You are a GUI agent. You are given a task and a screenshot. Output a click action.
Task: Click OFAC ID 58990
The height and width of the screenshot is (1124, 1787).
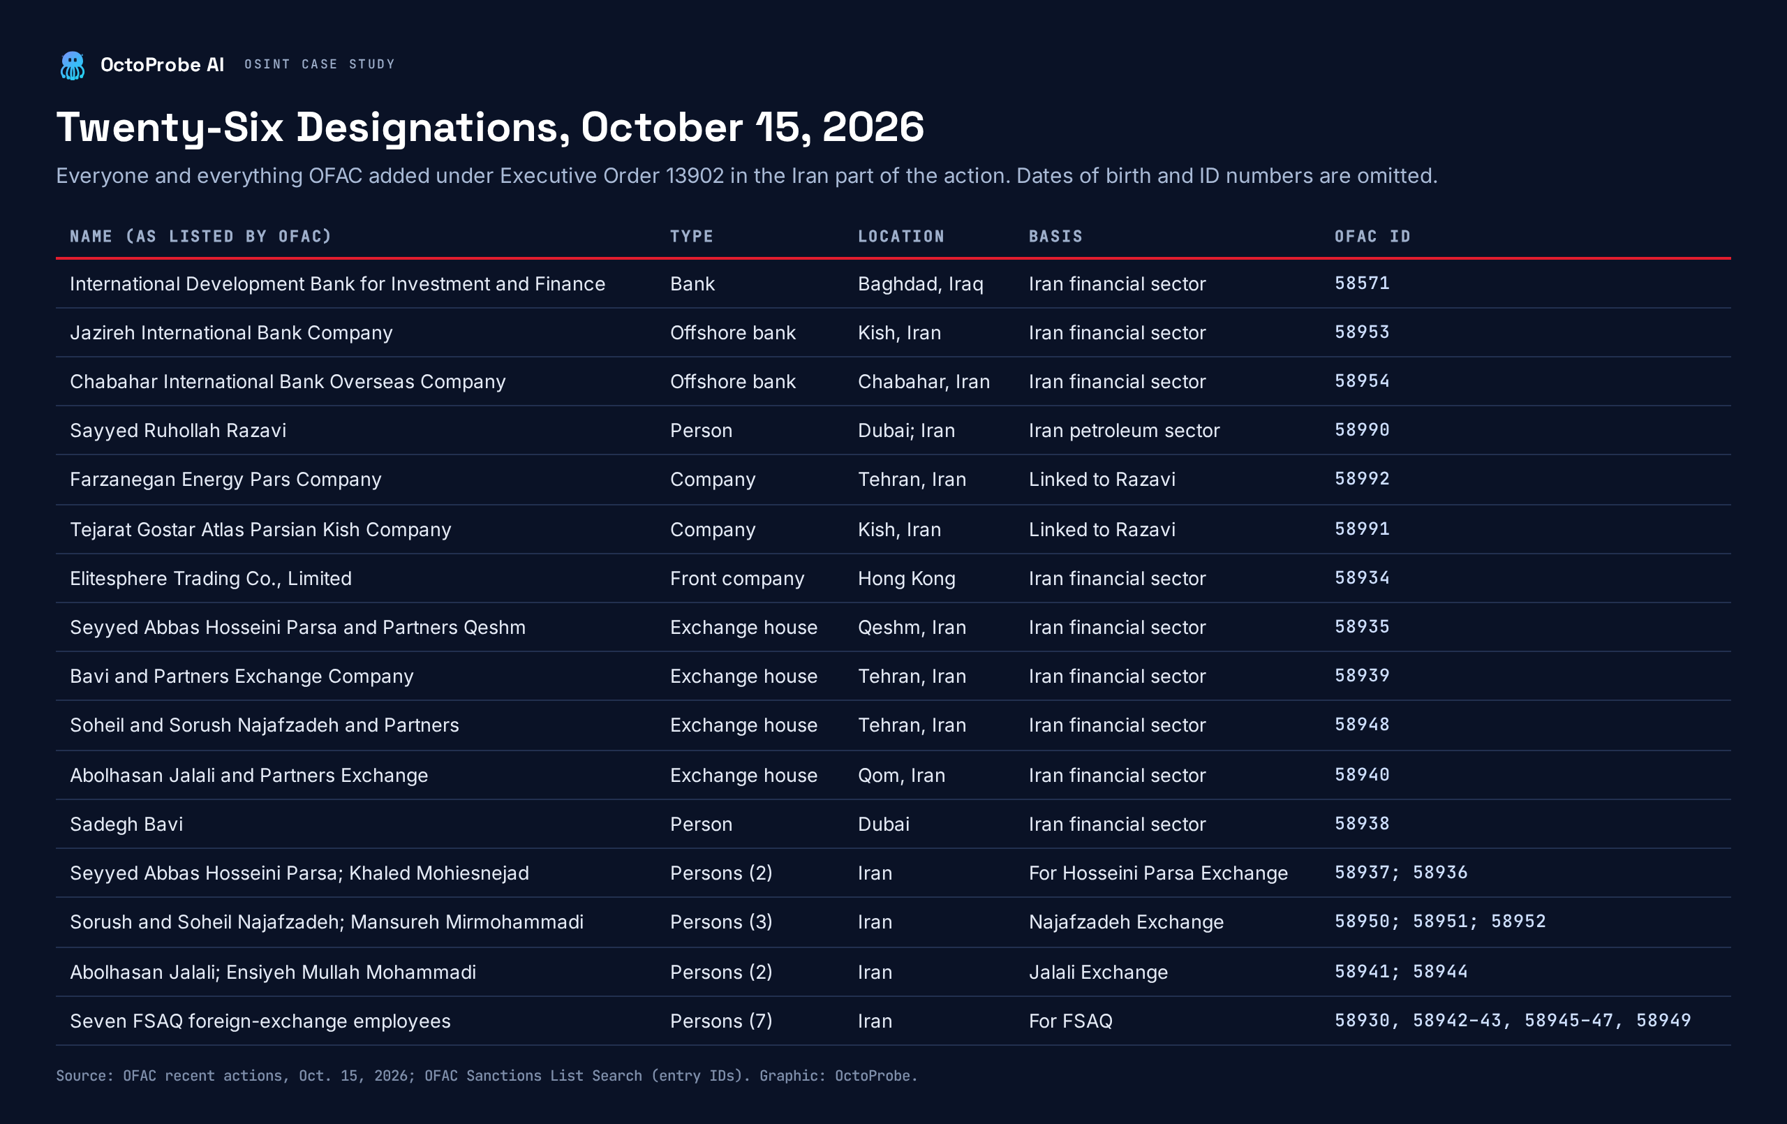click(1362, 430)
